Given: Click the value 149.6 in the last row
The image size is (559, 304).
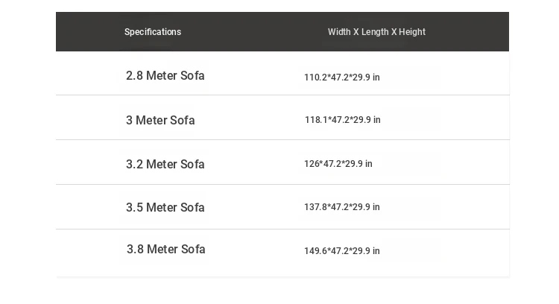Looking at the screenshot, I should [x=315, y=251].
